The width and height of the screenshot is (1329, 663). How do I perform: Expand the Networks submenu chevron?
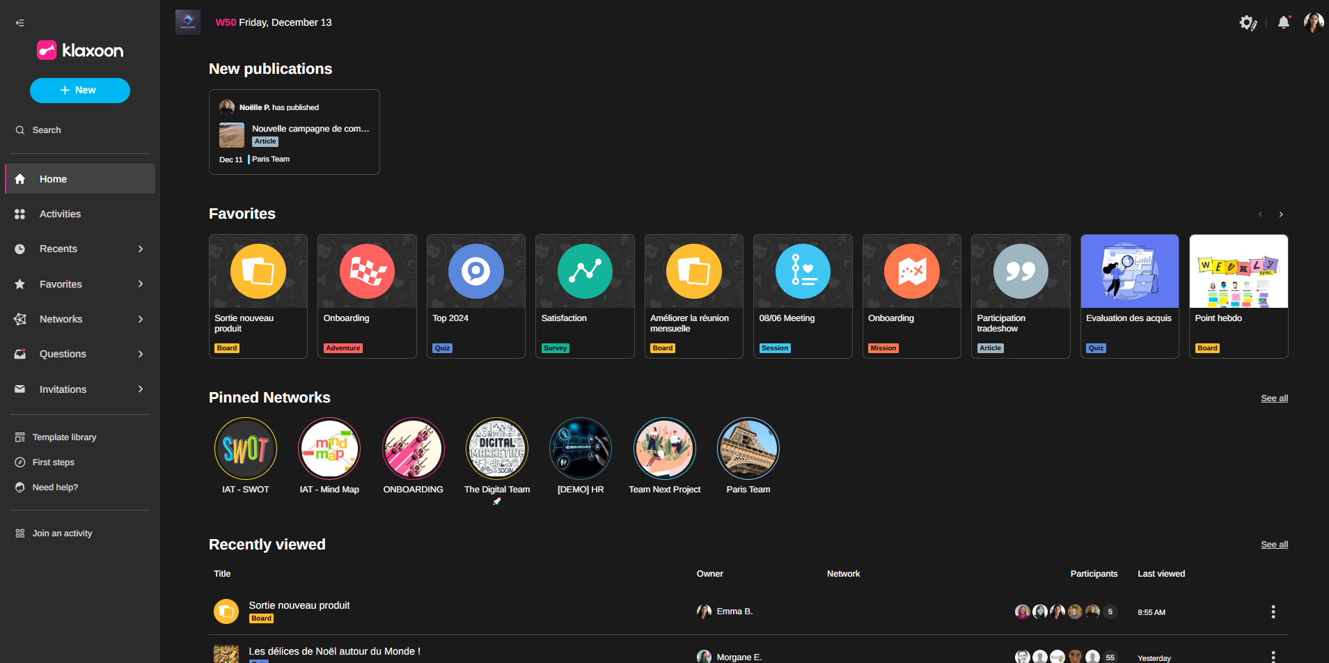pyautogui.click(x=141, y=320)
